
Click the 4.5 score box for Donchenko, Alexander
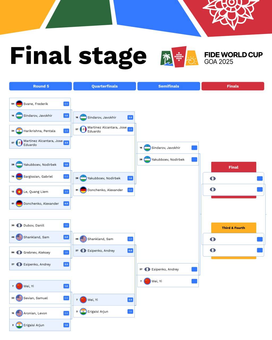66,203
